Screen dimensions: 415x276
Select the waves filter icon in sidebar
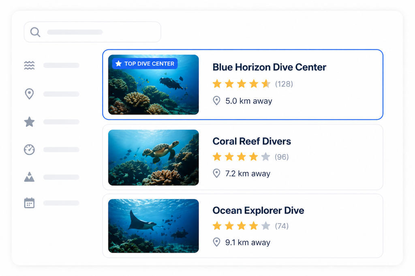click(29, 65)
